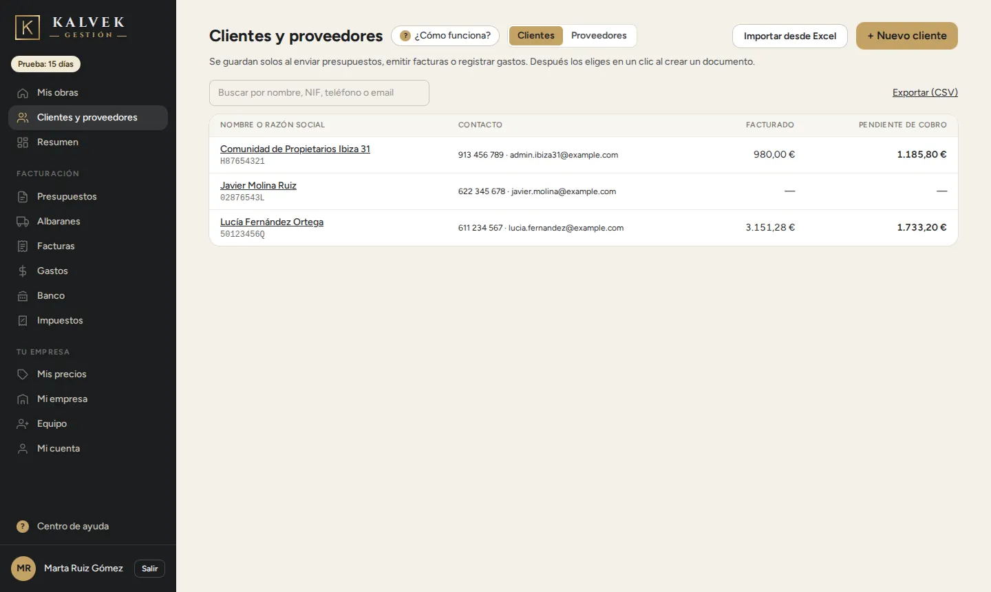
Task: Click the question mark icon beside Centro de ayuda
Action: pyautogui.click(x=23, y=527)
